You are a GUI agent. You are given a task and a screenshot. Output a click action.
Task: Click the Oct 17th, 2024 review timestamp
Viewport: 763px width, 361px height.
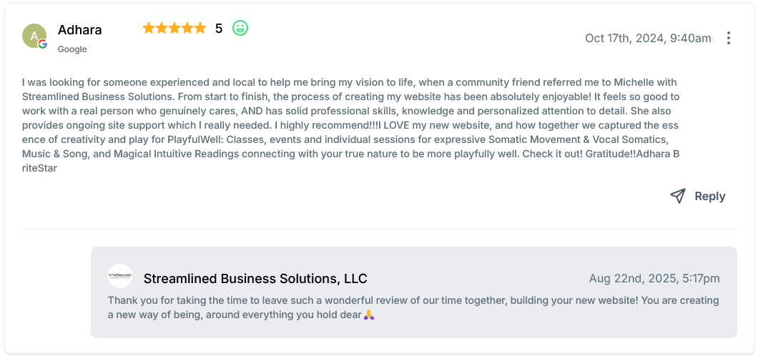pos(648,38)
